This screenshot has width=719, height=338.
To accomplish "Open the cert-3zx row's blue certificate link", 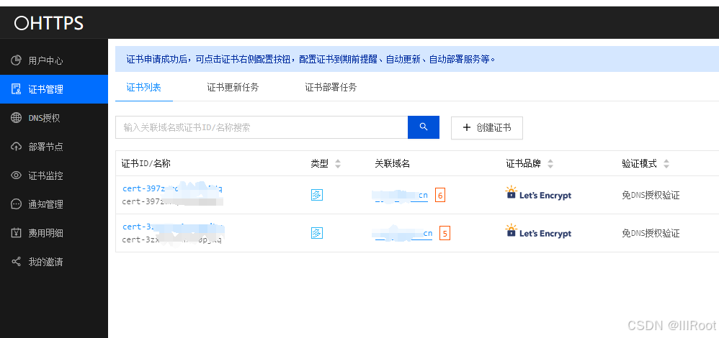I will tap(172, 227).
